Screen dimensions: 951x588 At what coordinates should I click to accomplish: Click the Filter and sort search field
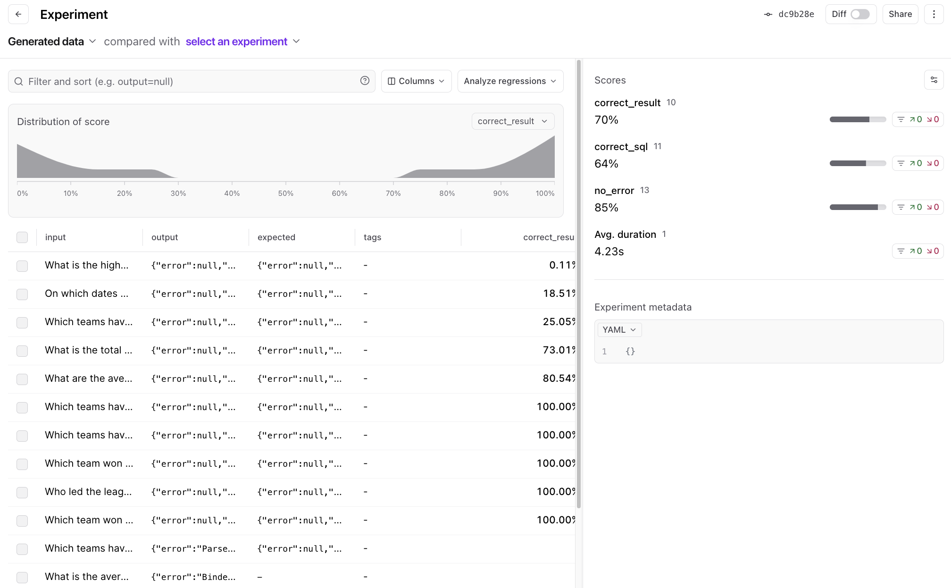tap(189, 81)
